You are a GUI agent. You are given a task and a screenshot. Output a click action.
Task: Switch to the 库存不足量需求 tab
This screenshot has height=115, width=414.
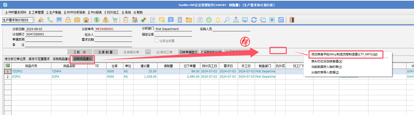coord(39,59)
